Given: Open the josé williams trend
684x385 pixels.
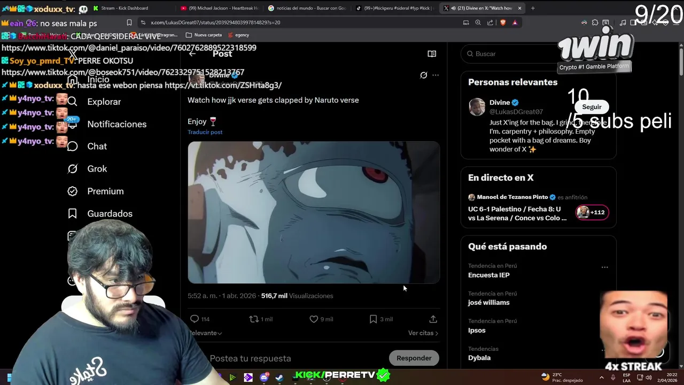Looking at the screenshot, I should tap(488, 302).
